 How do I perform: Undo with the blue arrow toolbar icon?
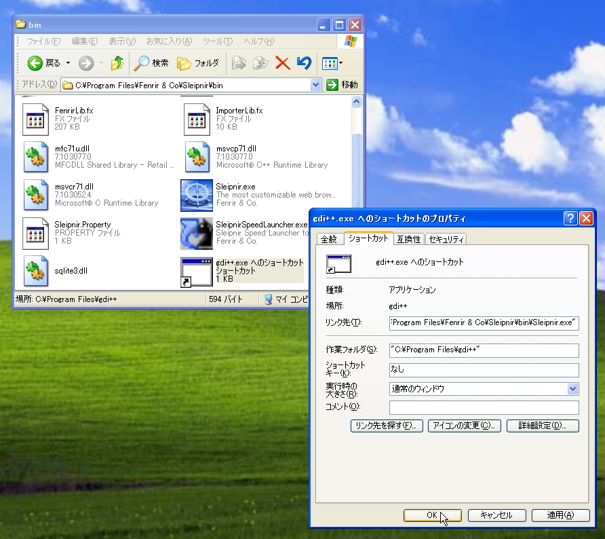[x=304, y=63]
